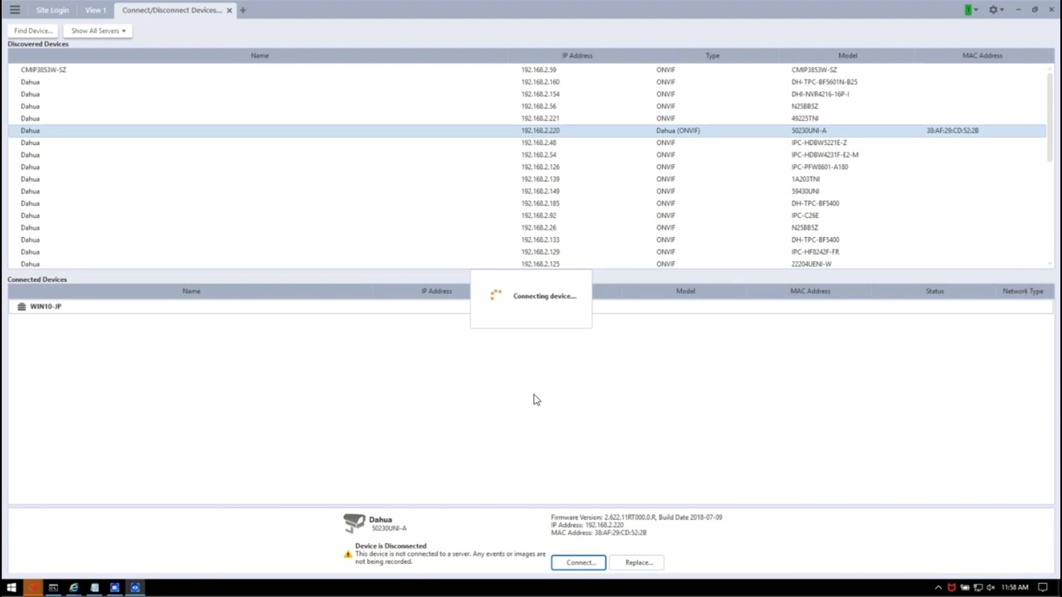The height and width of the screenshot is (597, 1062).
Task: Click the green site status indicator
Action: [x=968, y=10]
